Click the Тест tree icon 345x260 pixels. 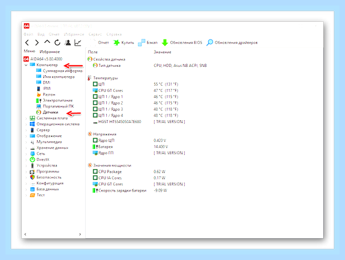32,195
